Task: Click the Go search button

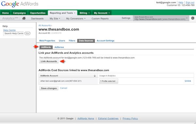Action: 27,33
